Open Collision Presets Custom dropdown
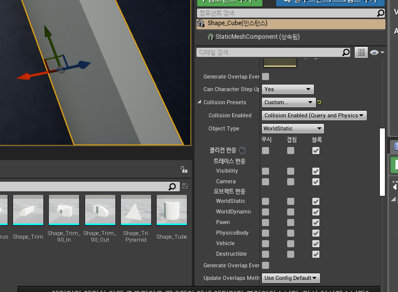398x292 pixels. (x=289, y=103)
